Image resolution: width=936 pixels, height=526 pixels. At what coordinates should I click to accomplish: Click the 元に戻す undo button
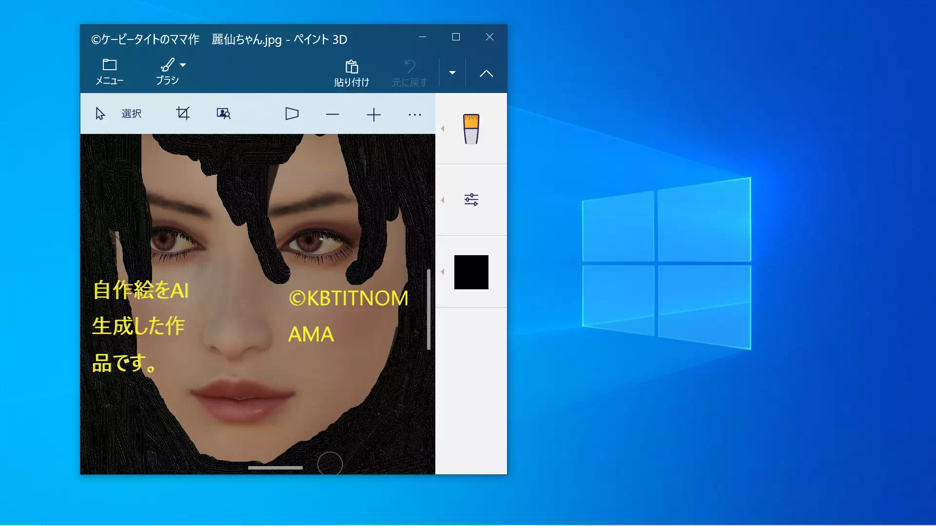point(409,73)
